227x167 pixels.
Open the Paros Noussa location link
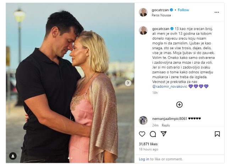161,15
